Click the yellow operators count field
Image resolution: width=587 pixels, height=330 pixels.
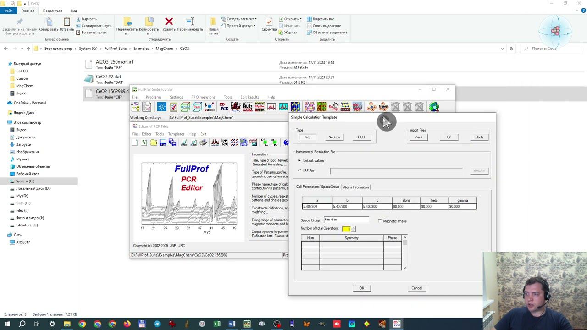tap(346, 229)
